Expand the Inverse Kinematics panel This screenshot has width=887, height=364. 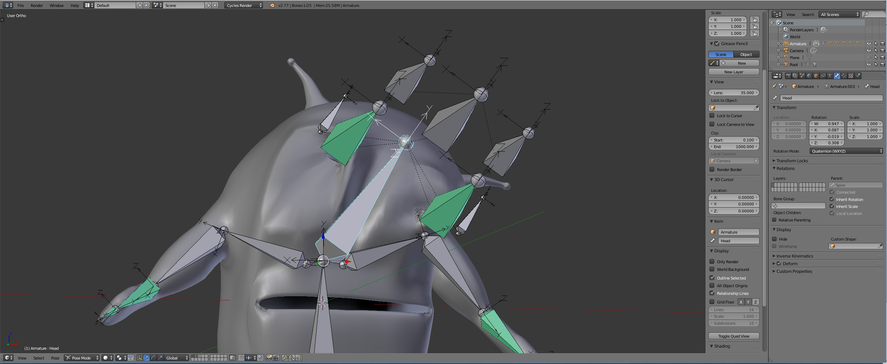point(794,256)
